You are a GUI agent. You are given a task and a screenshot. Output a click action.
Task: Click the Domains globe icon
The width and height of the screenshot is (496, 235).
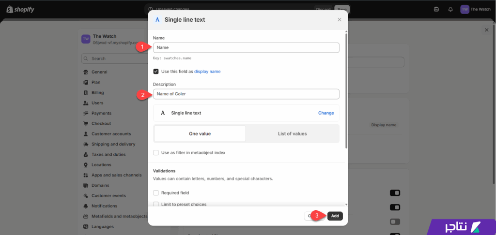(x=86, y=185)
